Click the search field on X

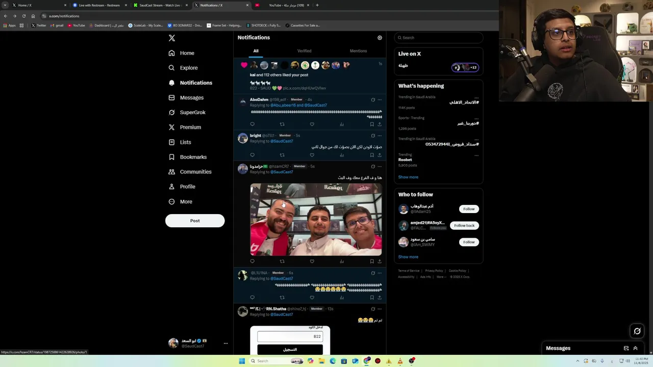[x=439, y=38]
